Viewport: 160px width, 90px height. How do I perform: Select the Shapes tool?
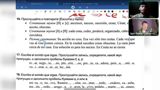pyautogui.click(x=60, y=11)
